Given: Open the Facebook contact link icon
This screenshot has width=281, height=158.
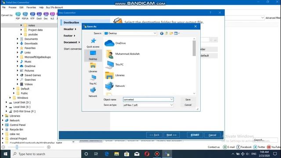Looking at the screenshot, I should pyautogui.click(x=238, y=147).
